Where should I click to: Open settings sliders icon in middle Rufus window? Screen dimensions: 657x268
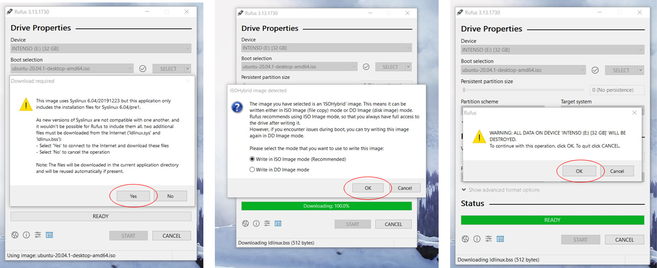[x=267, y=224]
